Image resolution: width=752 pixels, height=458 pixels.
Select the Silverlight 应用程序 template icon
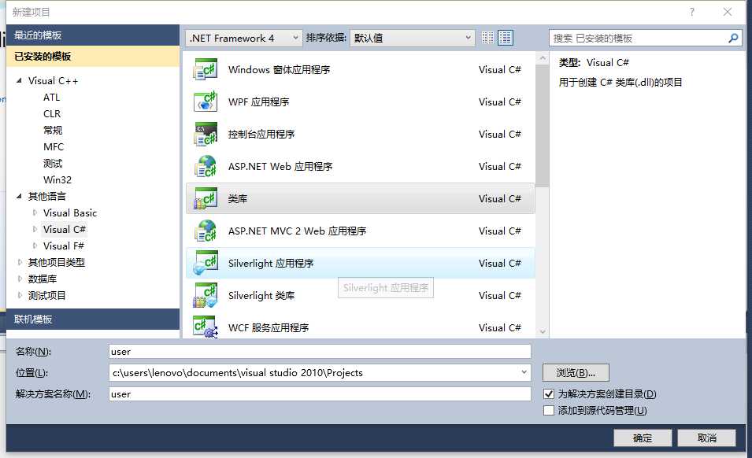click(x=206, y=263)
